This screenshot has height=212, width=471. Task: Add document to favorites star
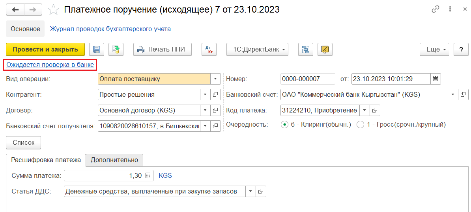coord(53,10)
